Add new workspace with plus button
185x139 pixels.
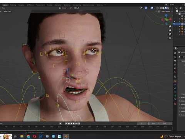click(x=105, y=5)
